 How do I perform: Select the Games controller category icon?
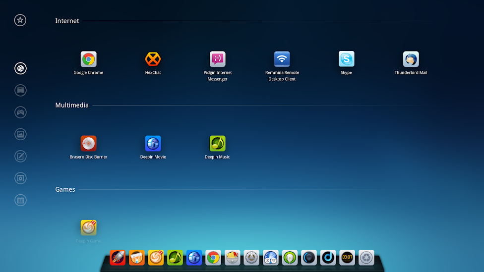click(x=20, y=112)
